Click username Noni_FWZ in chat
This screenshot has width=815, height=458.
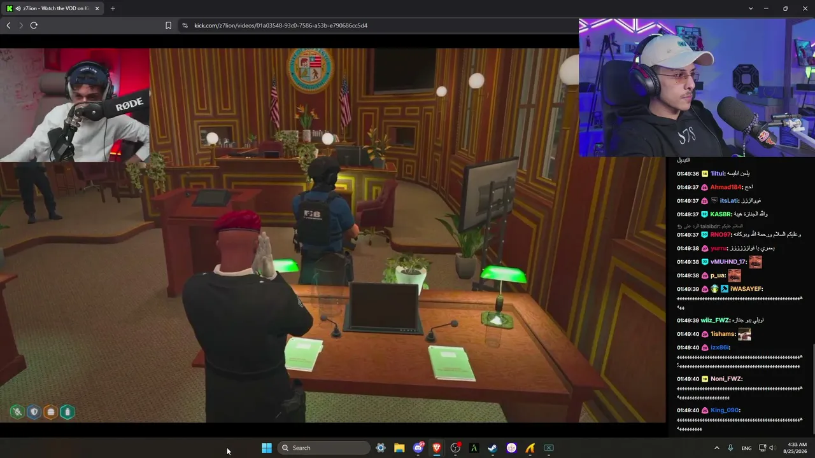tap(726, 379)
